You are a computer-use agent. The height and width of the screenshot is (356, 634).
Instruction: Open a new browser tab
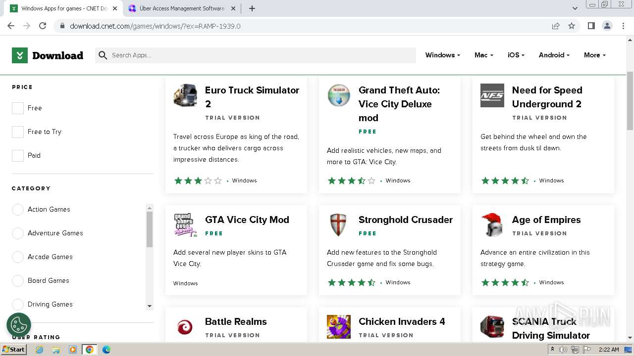[252, 8]
